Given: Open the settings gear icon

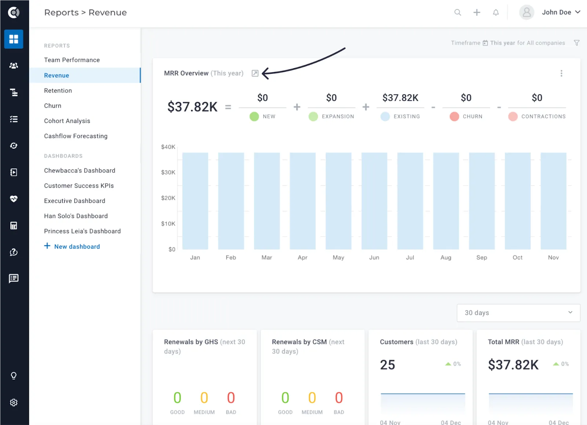Looking at the screenshot, I should coord(14,402).
